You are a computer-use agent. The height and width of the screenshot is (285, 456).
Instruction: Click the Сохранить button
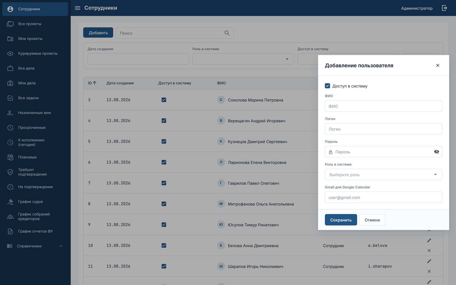[341, 220]
